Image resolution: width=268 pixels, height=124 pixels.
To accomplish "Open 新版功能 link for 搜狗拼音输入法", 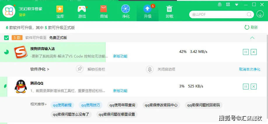I will [x=120, y=56].
